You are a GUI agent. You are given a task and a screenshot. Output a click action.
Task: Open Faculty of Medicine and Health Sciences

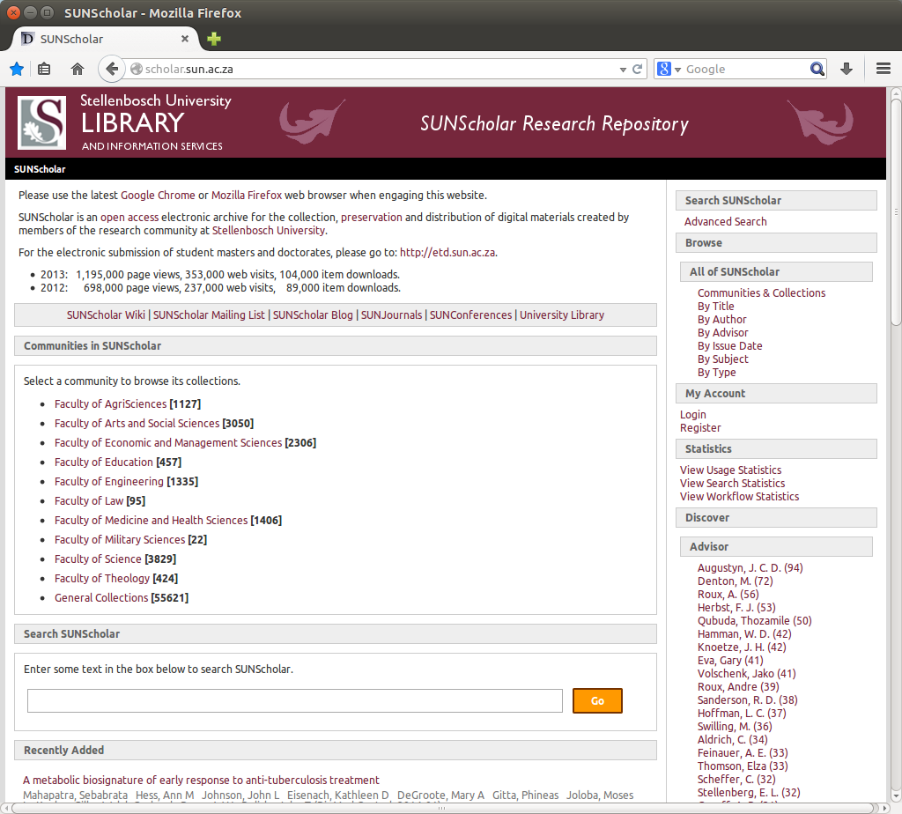coord(152,520)
